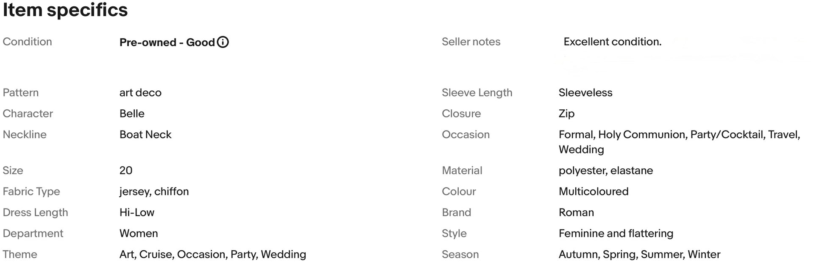Select the "Seller notes" label
Image resolution: width=825 pixels, height=276 pixels.
471,42
